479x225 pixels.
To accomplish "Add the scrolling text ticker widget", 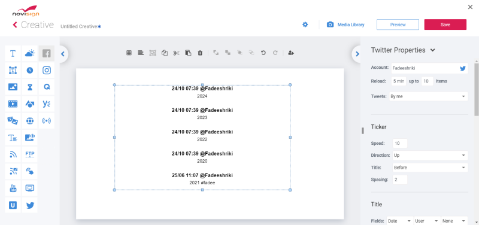I will pyautogui.click(x=13, y=138).
